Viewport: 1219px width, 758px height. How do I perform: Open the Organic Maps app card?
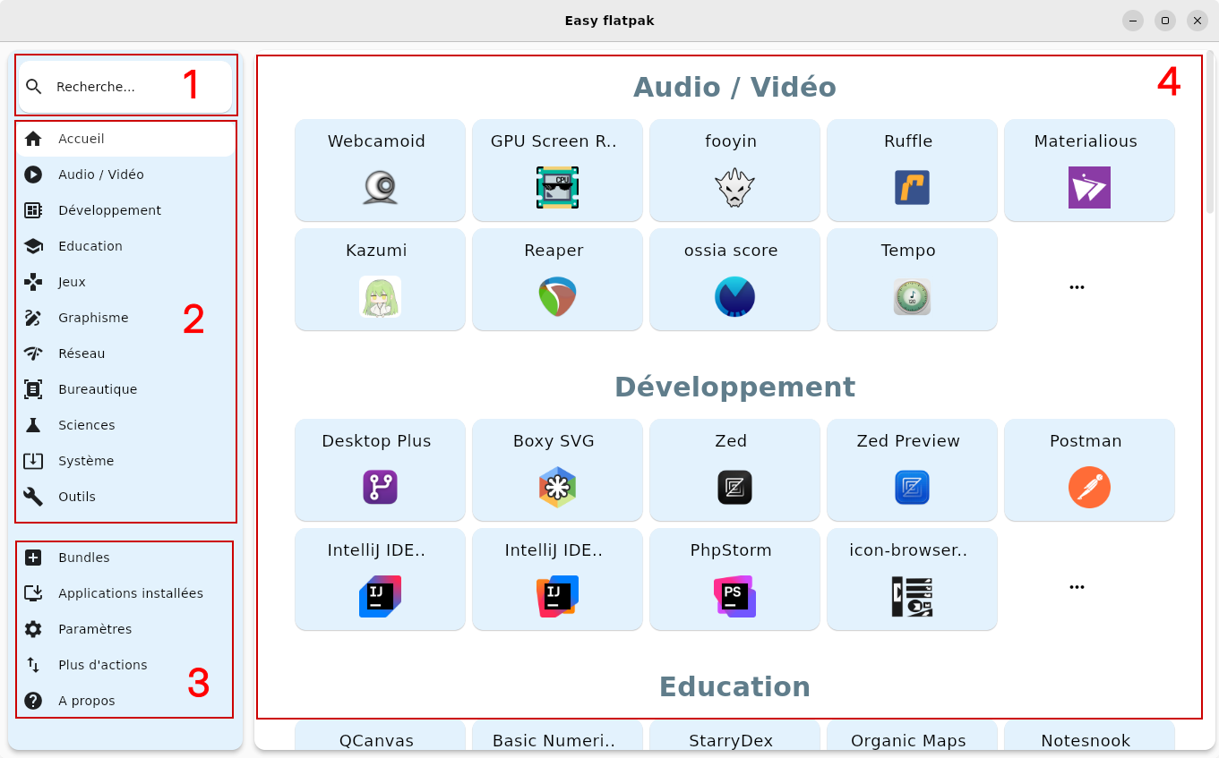[x=912, y=736]
